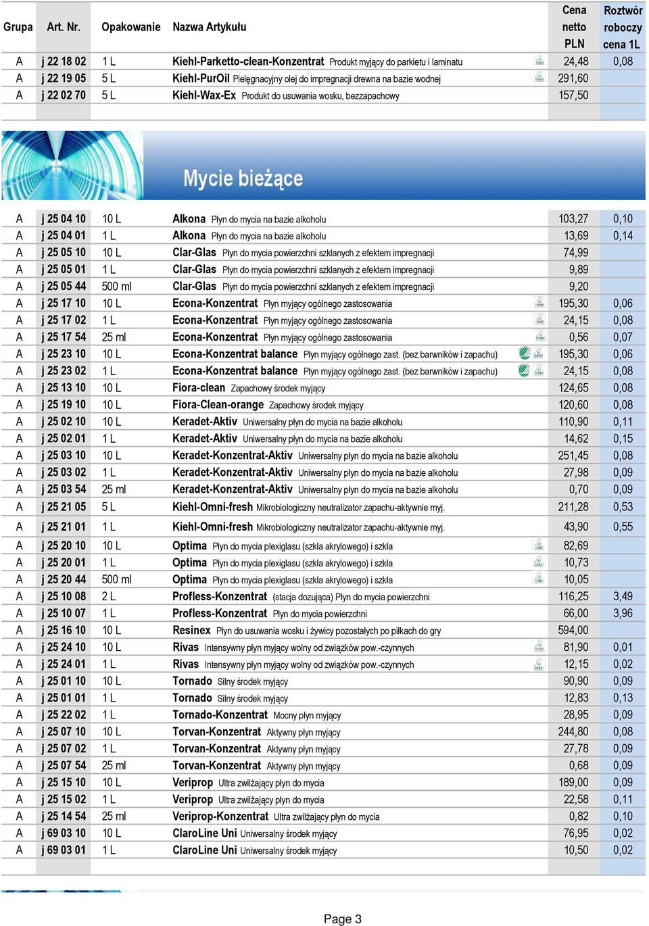
Task: Click the ecolabel icon in the Optima 1 L row
Action: click(539, 562)
